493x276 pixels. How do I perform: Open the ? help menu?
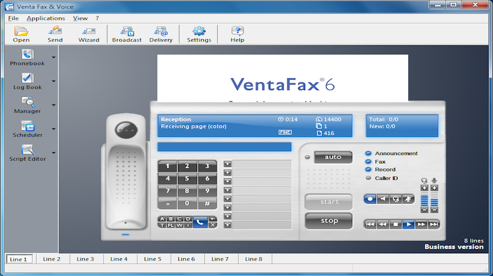click(97, 18)
